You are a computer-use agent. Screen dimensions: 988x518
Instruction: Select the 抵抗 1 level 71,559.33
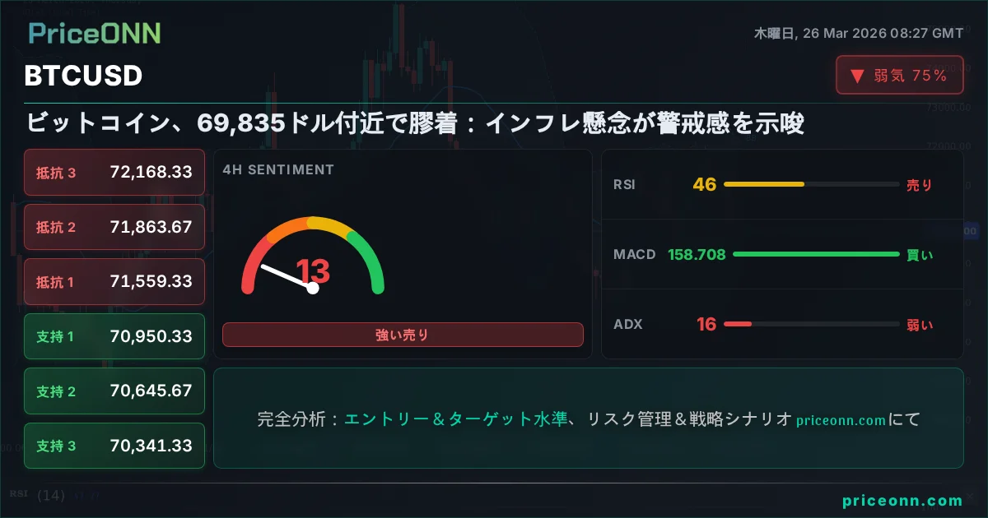(114, 281)
